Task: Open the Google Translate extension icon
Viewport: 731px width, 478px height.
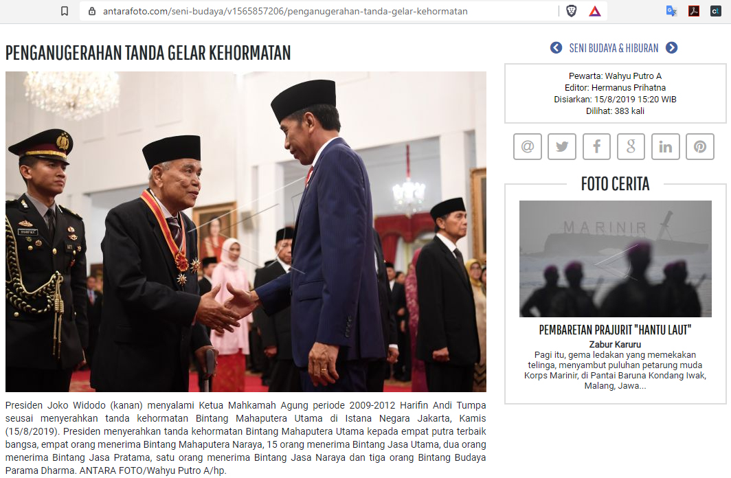Action: coord(671,11)
